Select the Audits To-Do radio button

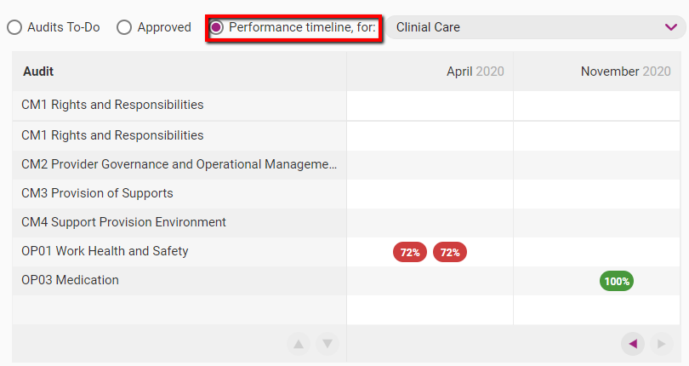14,27
